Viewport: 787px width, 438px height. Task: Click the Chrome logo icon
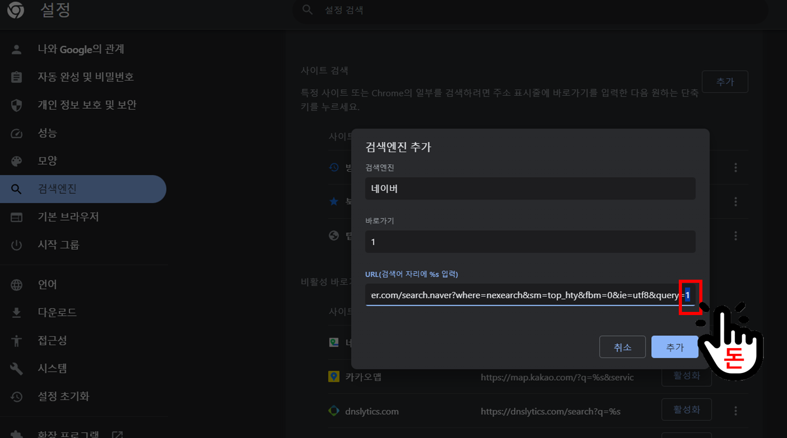click(x=16, y=9)
